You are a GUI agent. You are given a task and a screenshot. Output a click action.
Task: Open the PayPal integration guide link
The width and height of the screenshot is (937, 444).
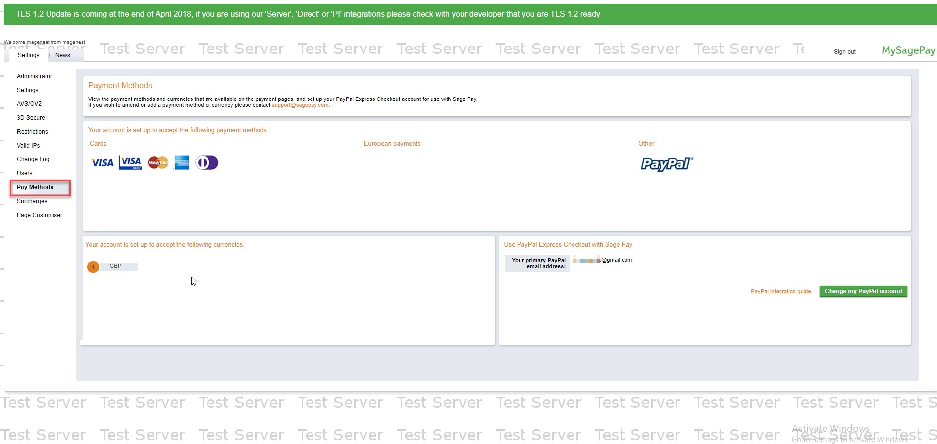[781, 292]
